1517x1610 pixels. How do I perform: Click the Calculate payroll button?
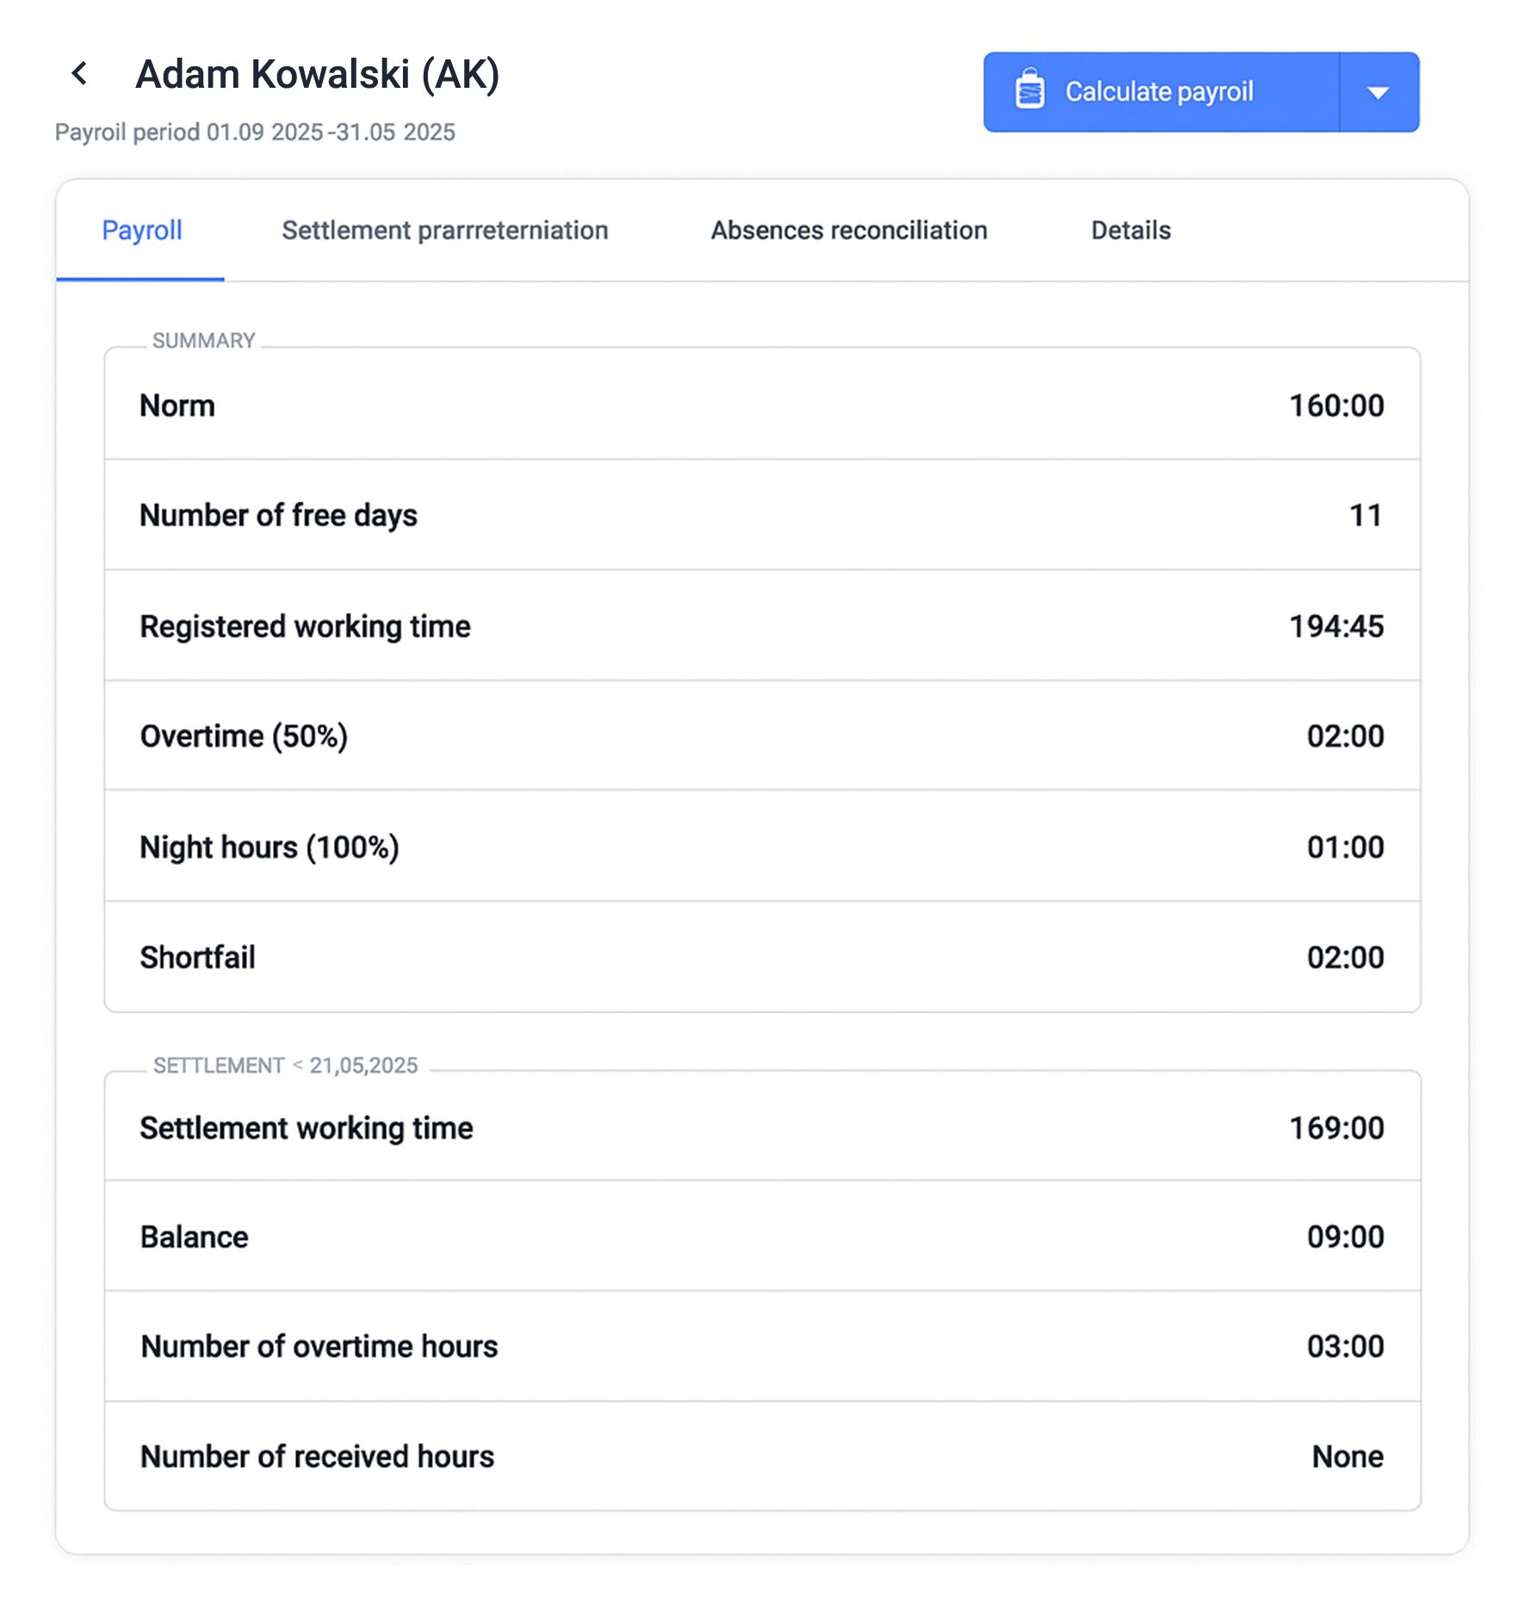1161,92
